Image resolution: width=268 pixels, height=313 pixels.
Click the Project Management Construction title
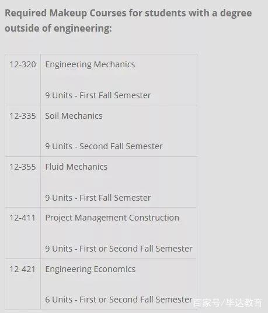click(x=112, y=218)
